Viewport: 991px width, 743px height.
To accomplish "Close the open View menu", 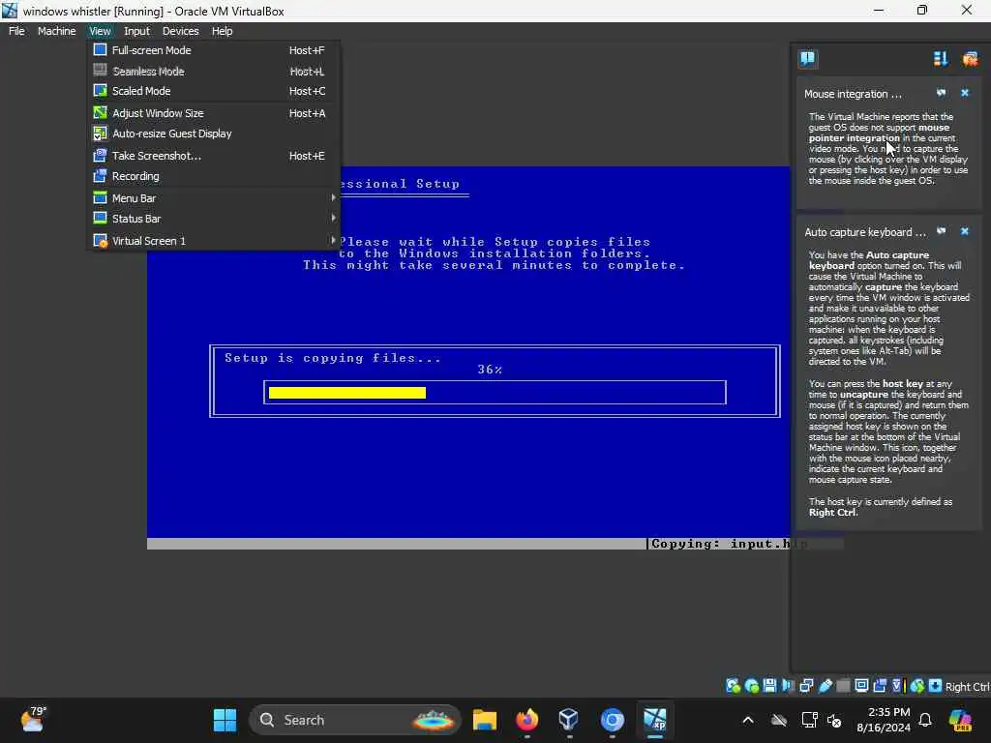I will pyautogui.click(x=100, y=31).
